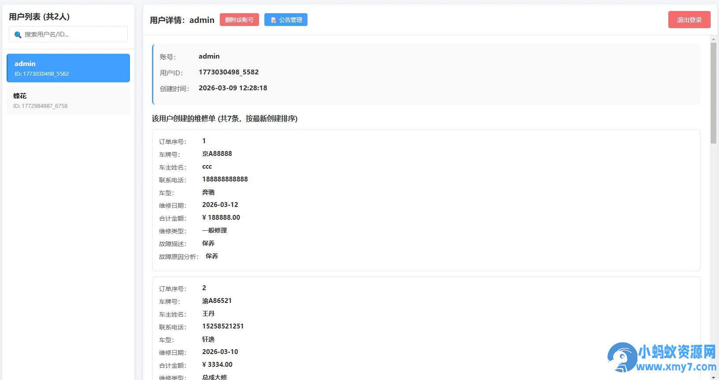Click phone number 188888888888
Viewport: 719px width, 380px height.
tap(225, 179)
